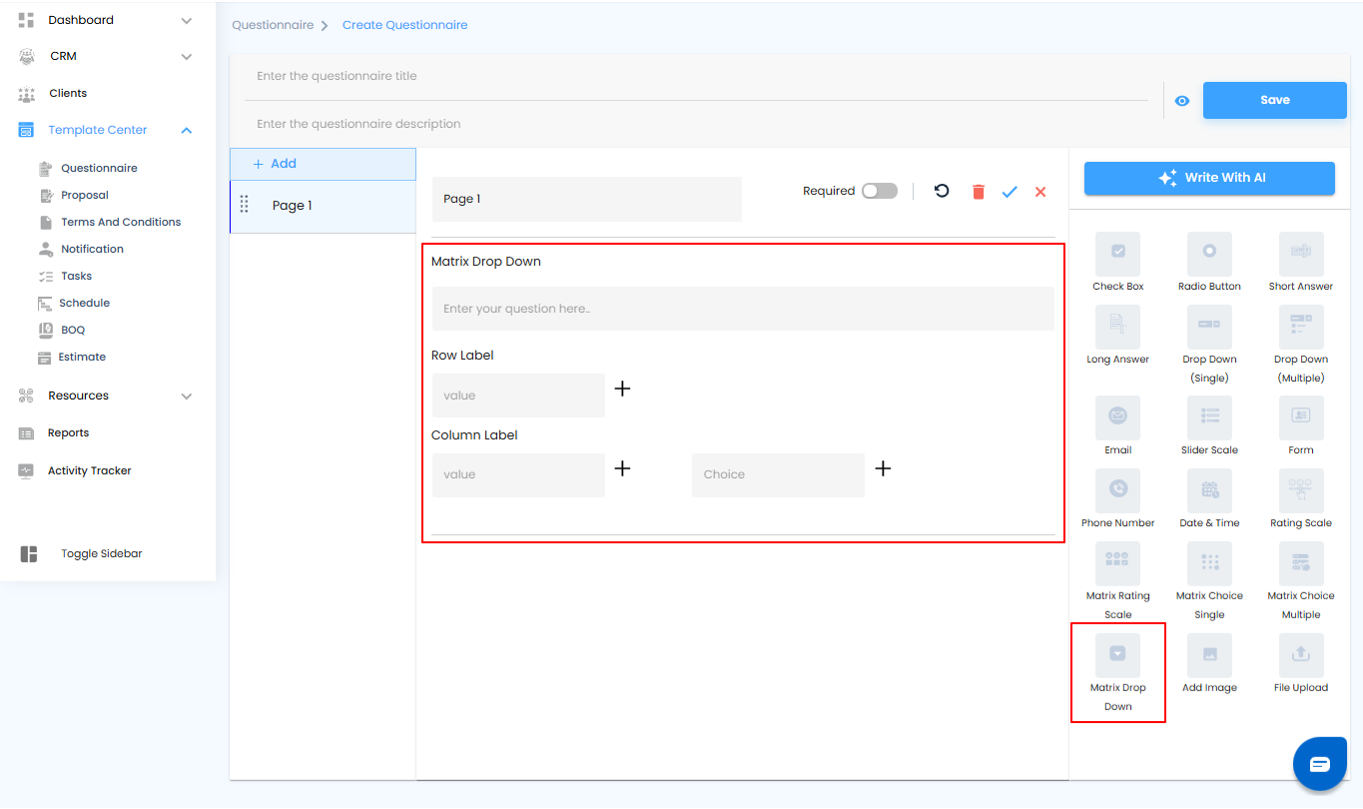
Task: Click the reset circular arrow icon
Action: [x=942, y=191]
